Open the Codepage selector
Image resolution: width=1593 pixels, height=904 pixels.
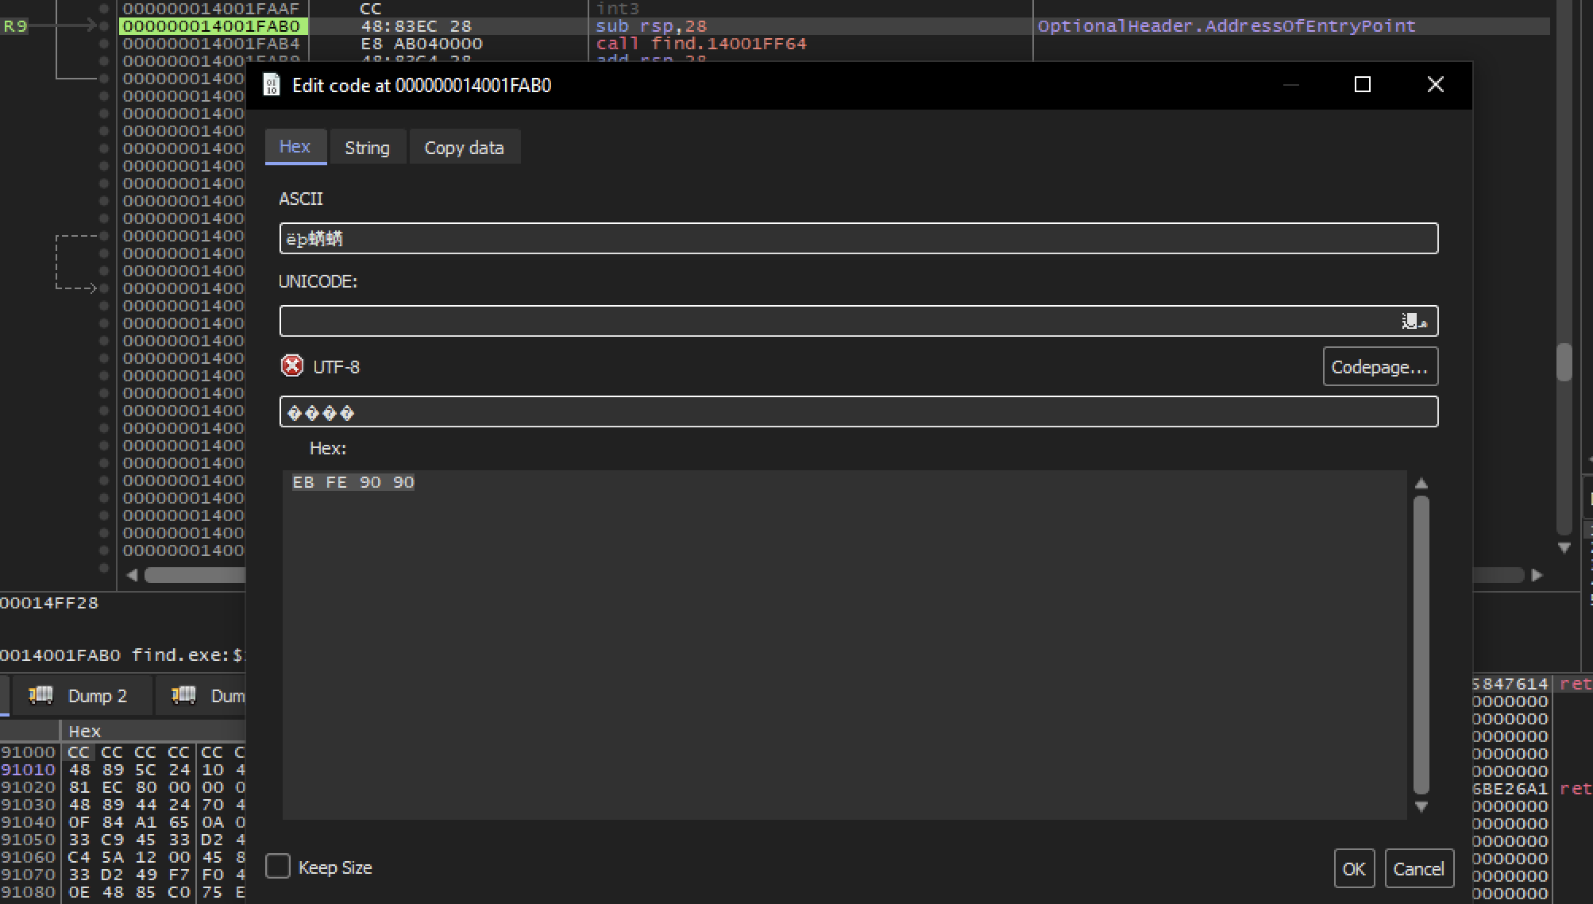pyautogui.click(x=1379, y=367)
